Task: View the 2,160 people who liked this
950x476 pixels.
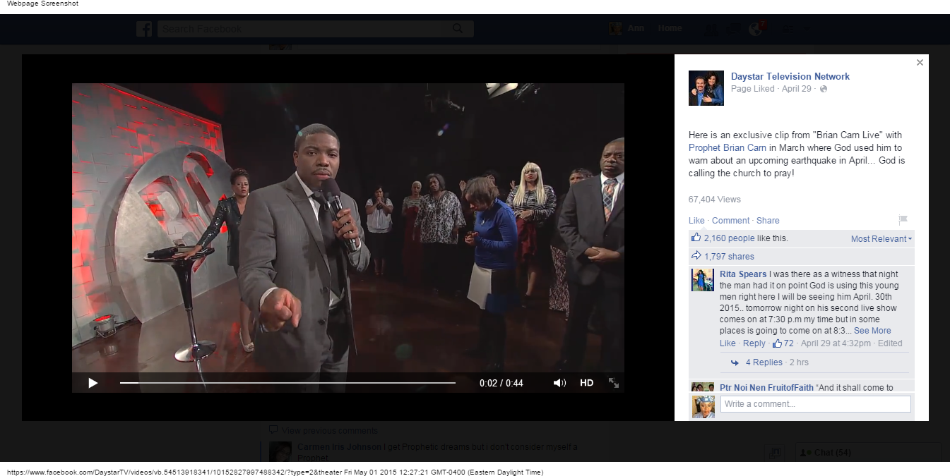Action: pos(730,238)
